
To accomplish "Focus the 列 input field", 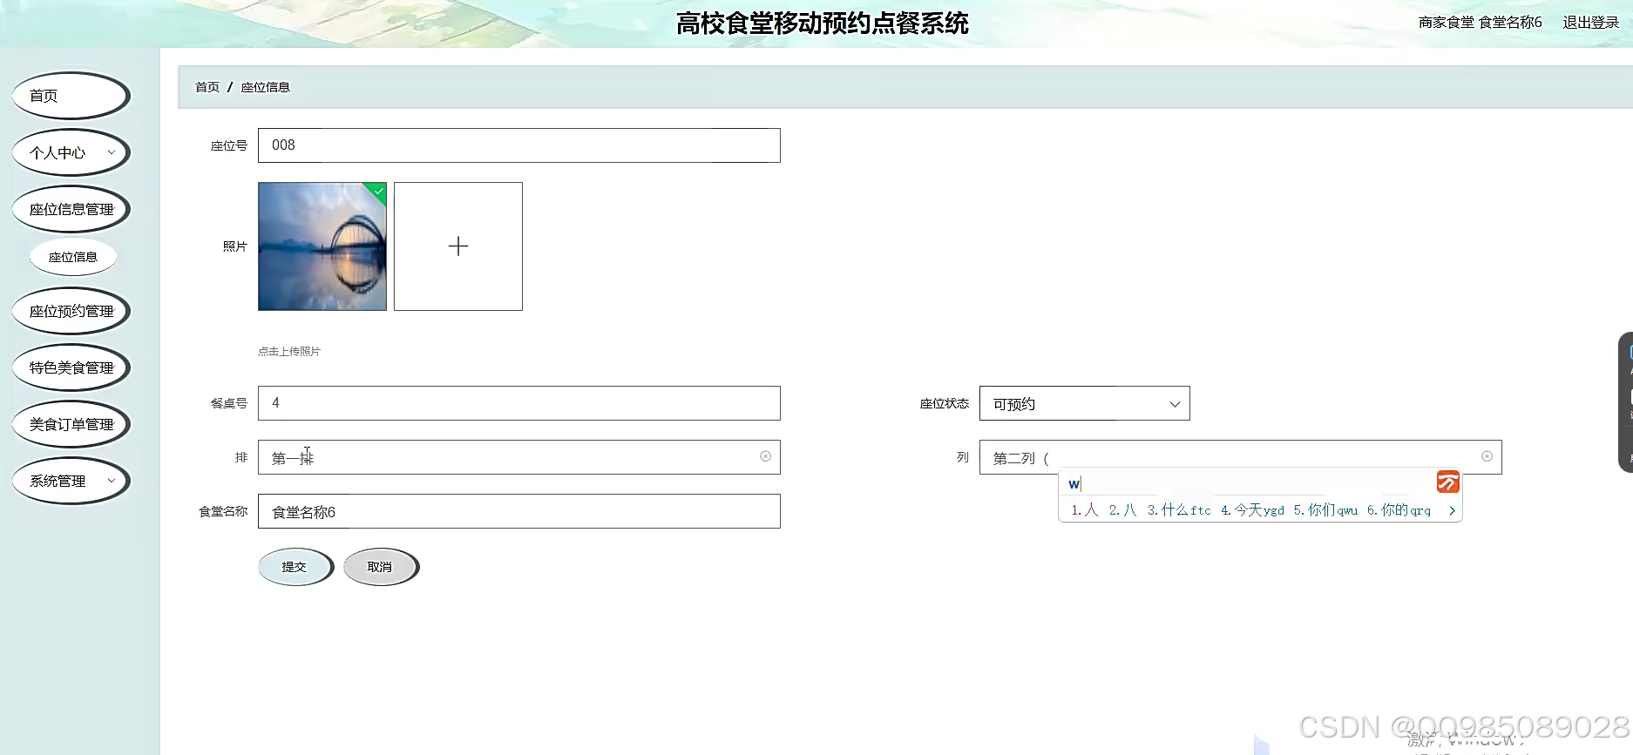I will (1241, 457).
